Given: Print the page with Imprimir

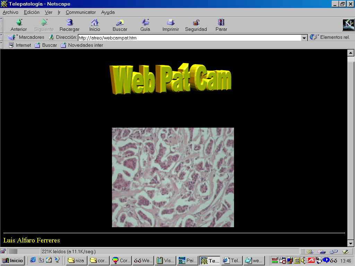Looking at the screenshot, I should (x=171, y=23).
